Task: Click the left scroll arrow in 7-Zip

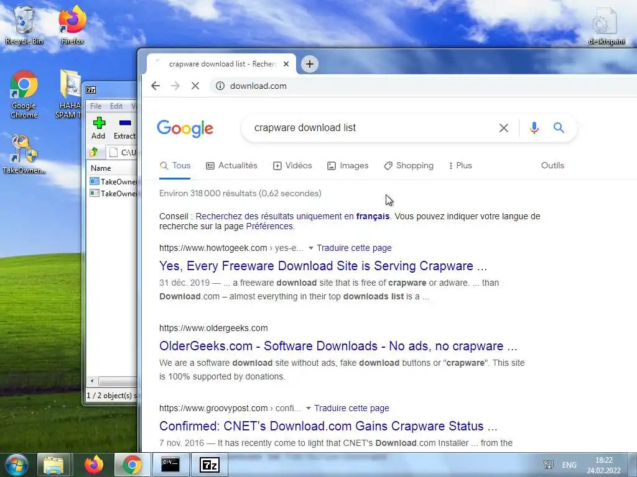Action: tap(92, 381)
